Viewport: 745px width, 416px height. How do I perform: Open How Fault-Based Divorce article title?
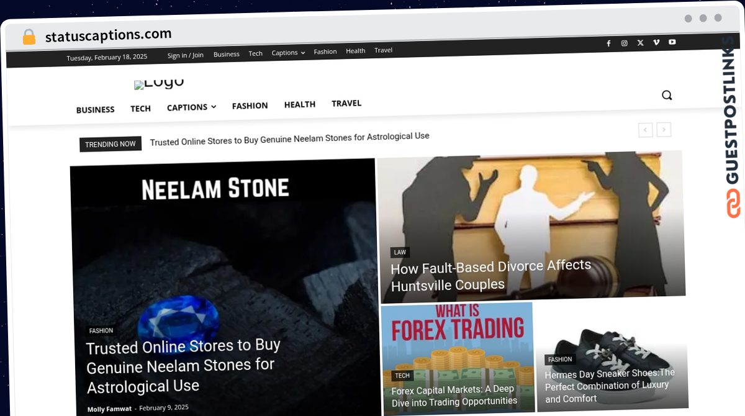click(x=490, y=276)
